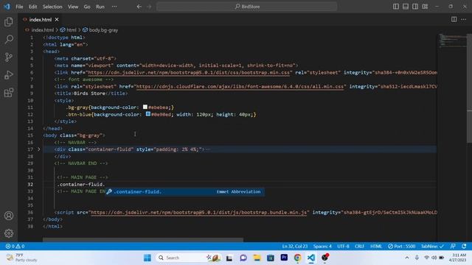The width and height of the screenshot is (472, 265).
Task: Open the weather widget showing Partly cloudy
Action: tap(21, 258)
